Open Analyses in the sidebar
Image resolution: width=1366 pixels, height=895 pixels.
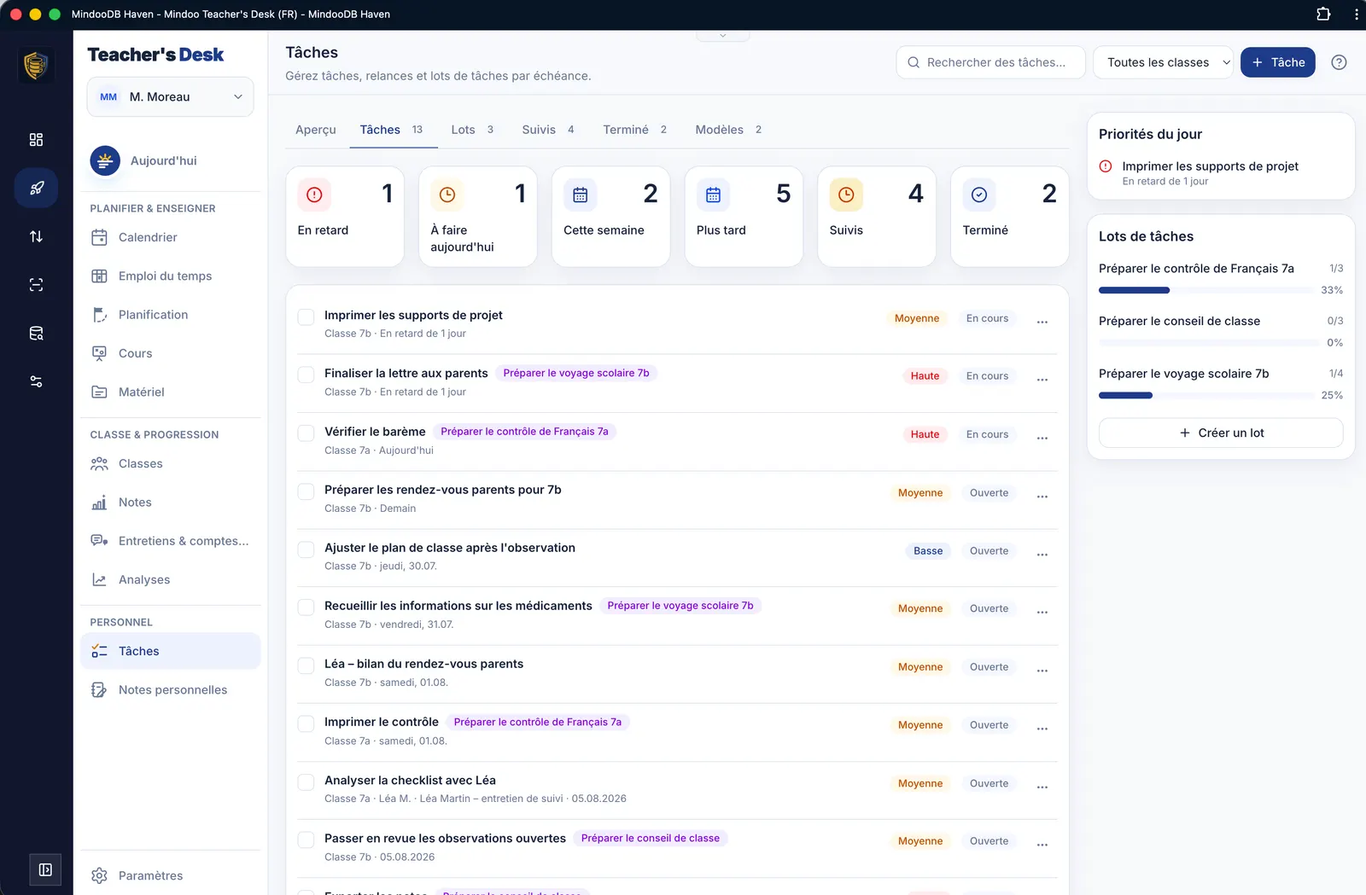click(x=171, y=579)
